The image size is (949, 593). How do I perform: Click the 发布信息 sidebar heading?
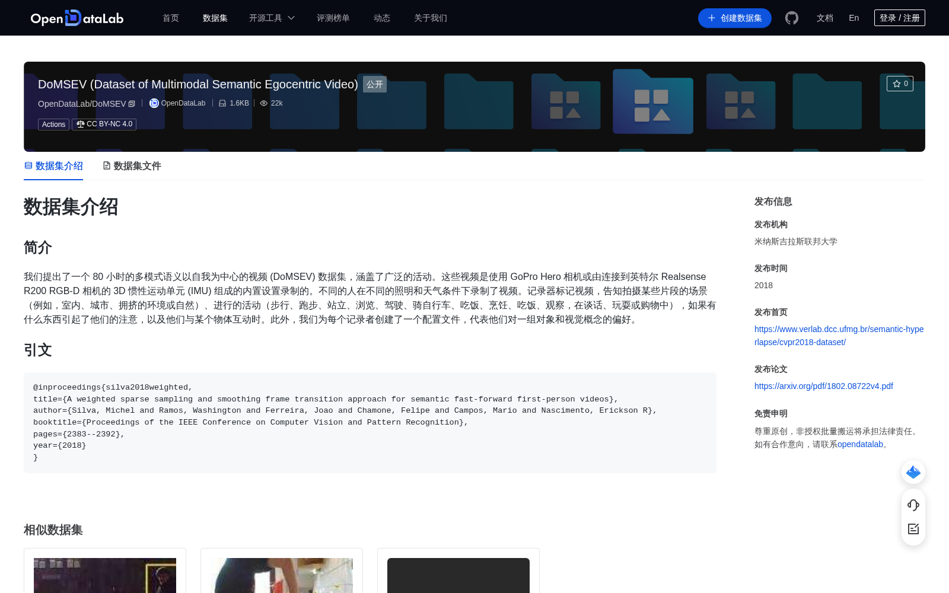[x=773, y=202]
